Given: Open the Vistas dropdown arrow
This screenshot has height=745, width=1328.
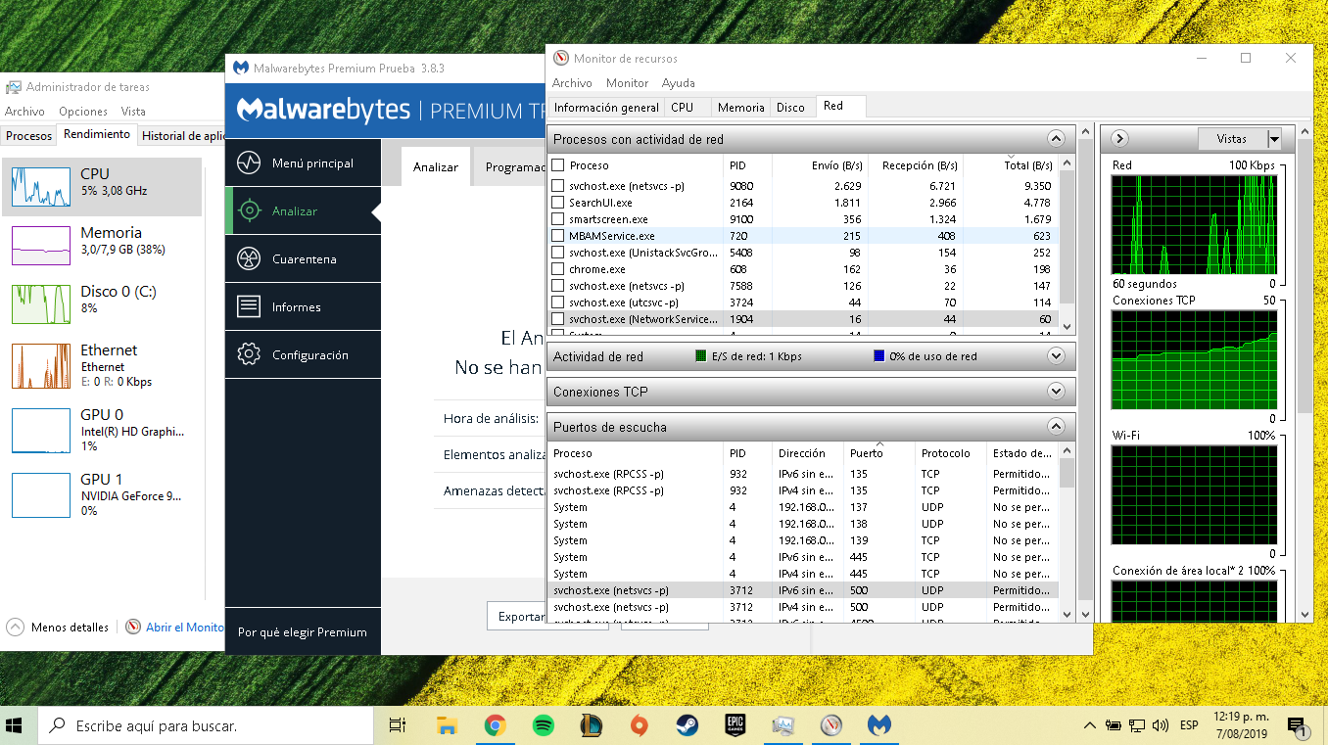Looking at the screenshot, I should point(1274,139).
